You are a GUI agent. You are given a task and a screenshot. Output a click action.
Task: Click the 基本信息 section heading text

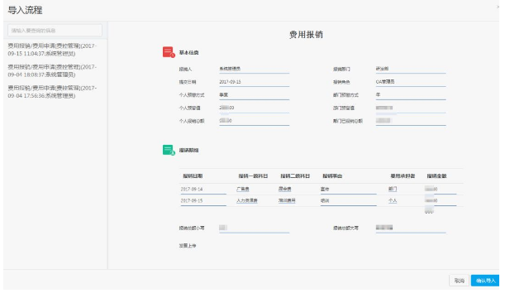click(x=189, y=53)
